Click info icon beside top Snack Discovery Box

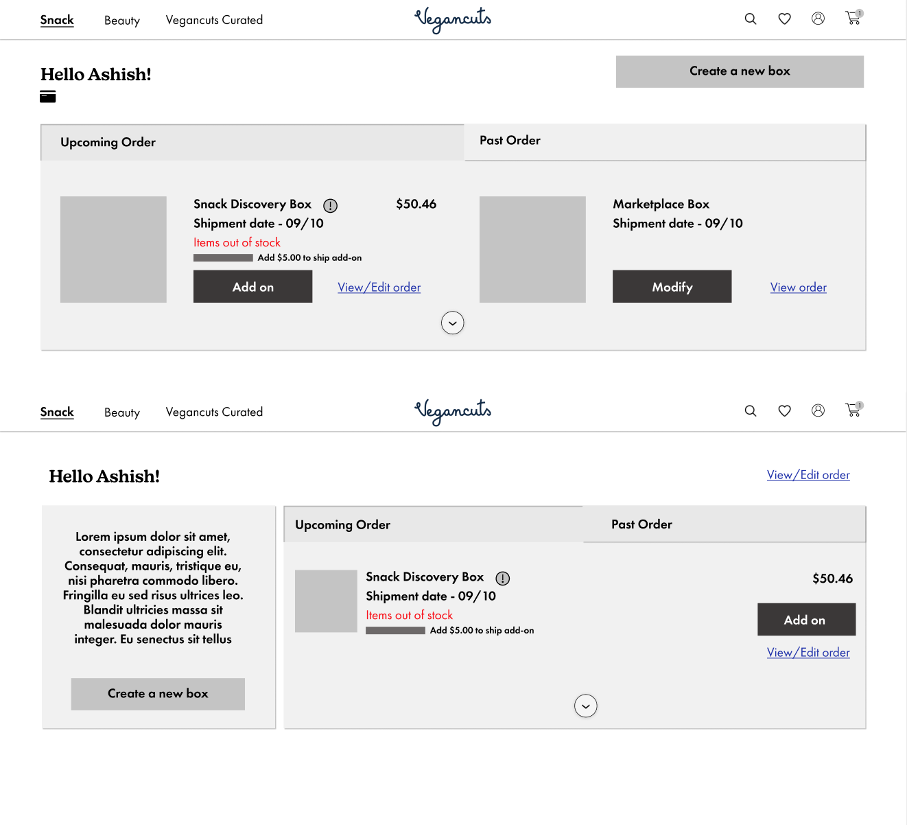pyautogui.click(x=330, y=205)
